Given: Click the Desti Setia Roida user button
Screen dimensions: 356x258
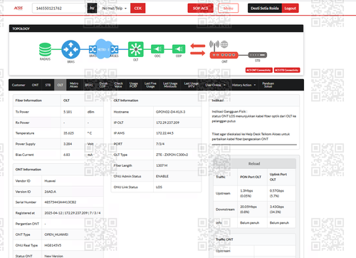Looking at the screenshot, I should [265, 9].
